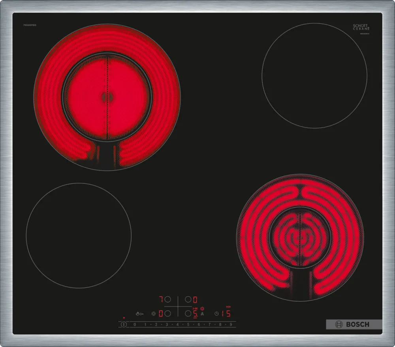Toggle the front-left zone selector circle
395x347 pixels.
(167, 313)
